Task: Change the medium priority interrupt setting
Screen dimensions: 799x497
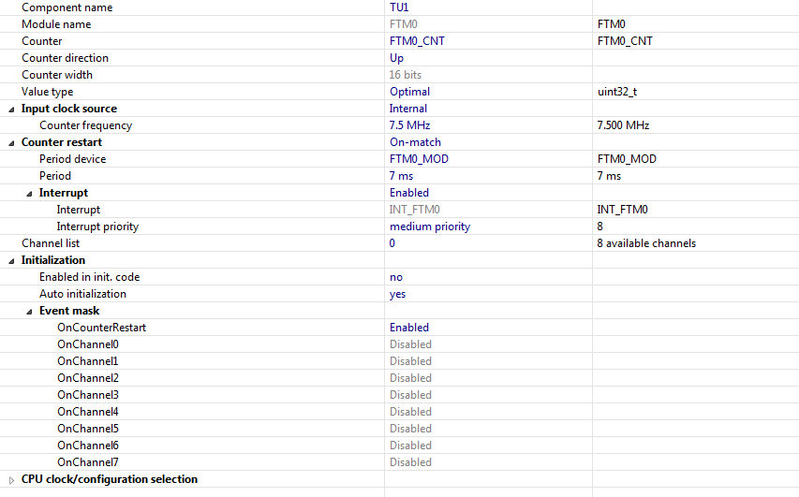Action: [430, 227]
